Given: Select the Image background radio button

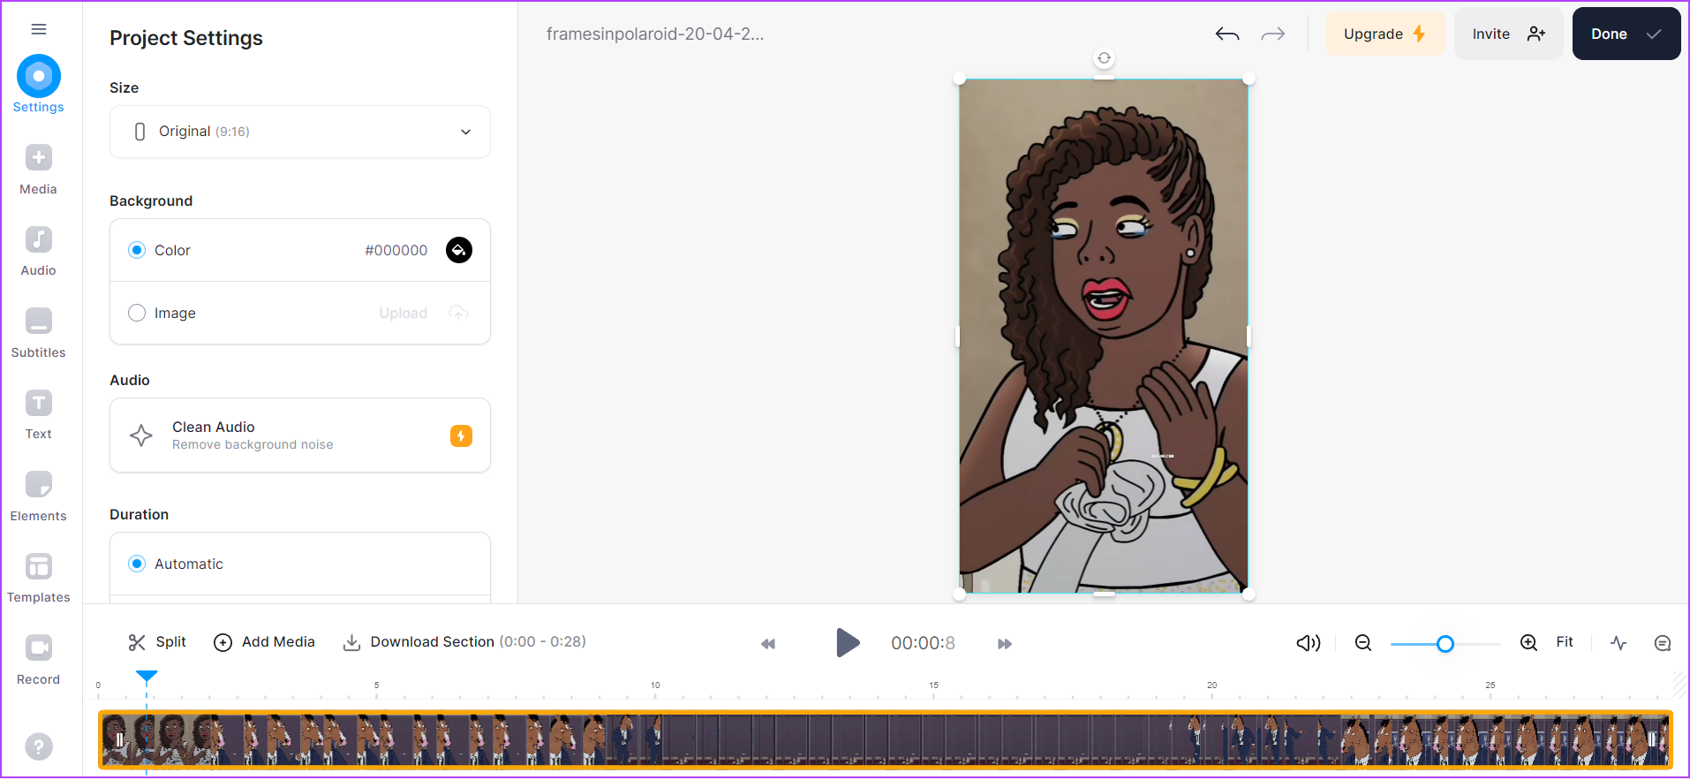Looking at the screenshot, I should pos(137,313).
